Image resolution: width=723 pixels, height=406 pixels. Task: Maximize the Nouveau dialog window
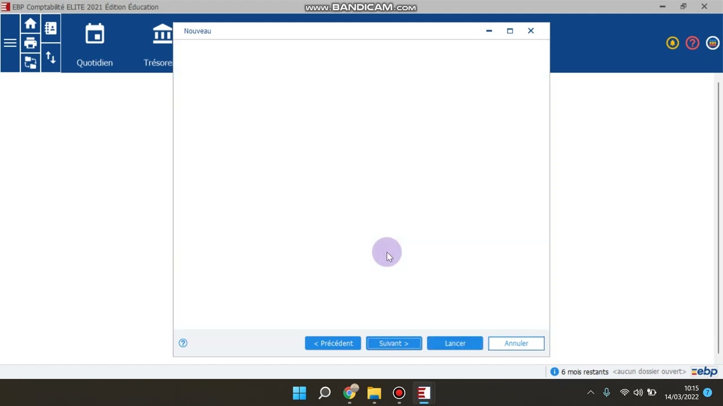(x=510, y=31)
